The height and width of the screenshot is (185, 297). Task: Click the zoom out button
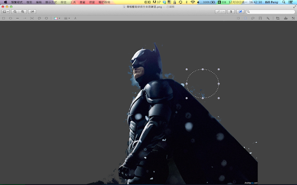[15, 12]
